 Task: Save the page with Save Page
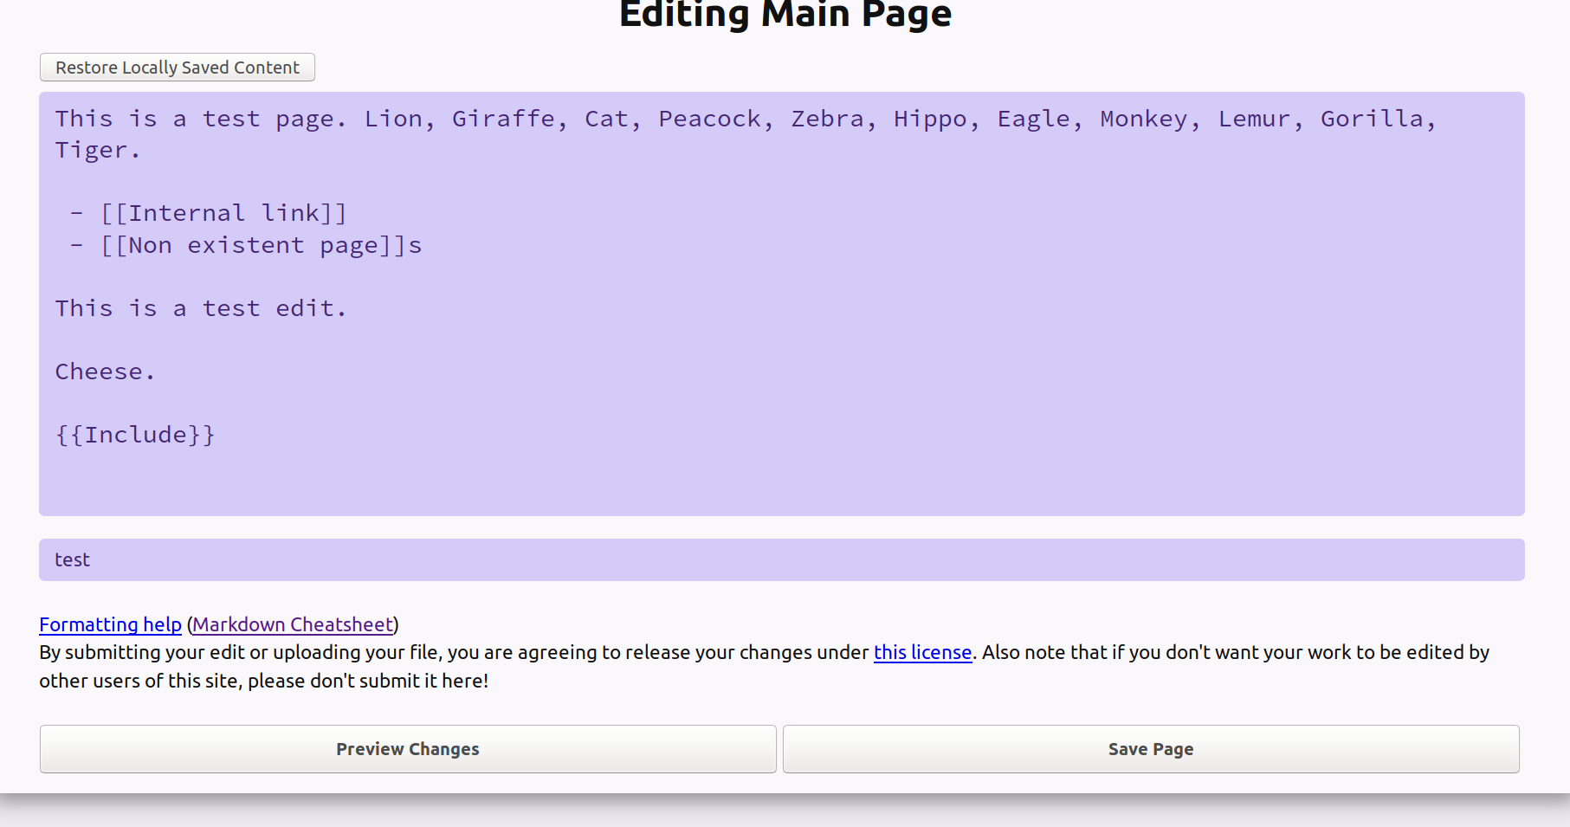[x=1150, y=749]
